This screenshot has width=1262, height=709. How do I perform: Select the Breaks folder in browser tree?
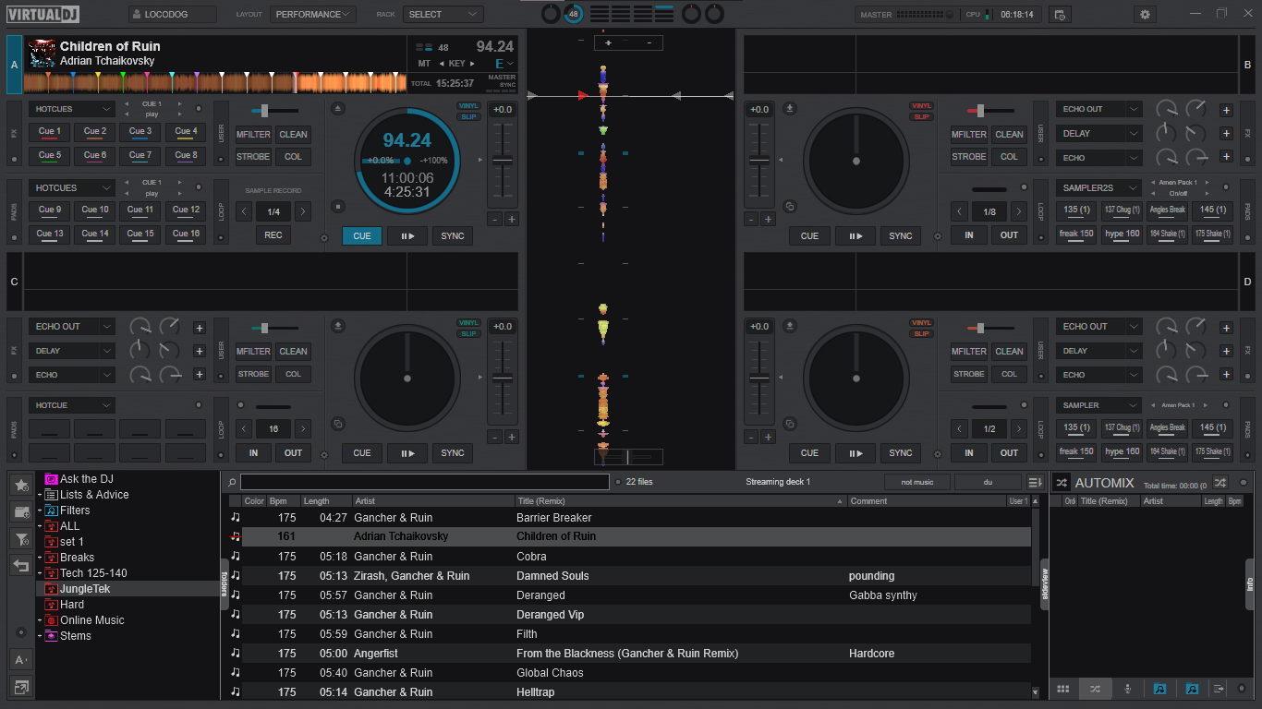point(77,558)
